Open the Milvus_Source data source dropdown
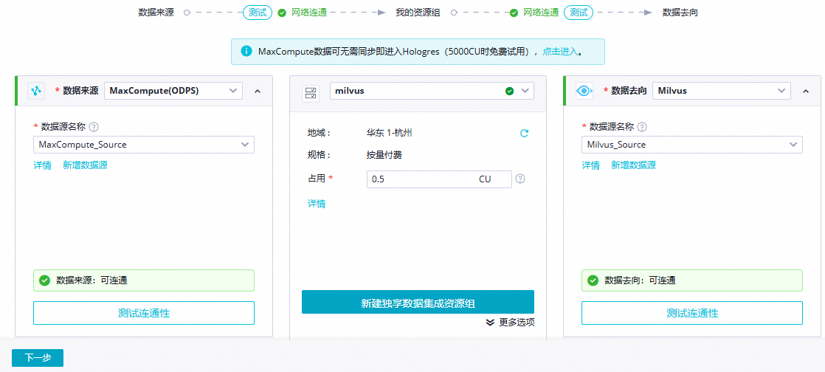Image resolution: width=825 pixels, height=372 pixels. tap(692, 144)
